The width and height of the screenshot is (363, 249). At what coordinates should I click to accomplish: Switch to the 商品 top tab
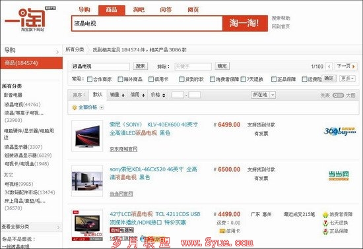pyautogui.click(x=112, y=10)
